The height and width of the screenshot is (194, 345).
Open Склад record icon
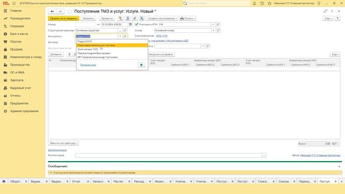218,30
